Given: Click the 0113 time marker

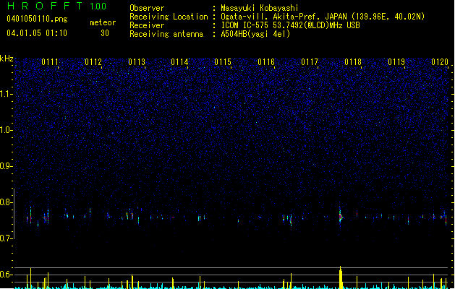Looking at the screenshot, I should pos(137,62).
